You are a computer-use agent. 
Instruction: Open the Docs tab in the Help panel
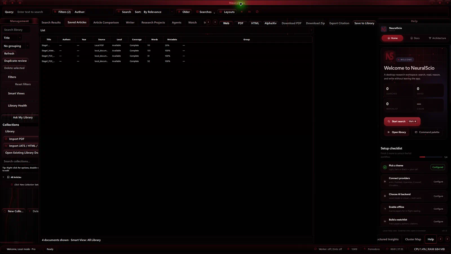[415, 38]
